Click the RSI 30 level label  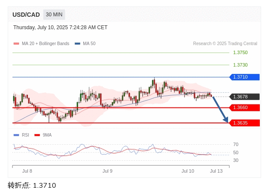[236, 160]
